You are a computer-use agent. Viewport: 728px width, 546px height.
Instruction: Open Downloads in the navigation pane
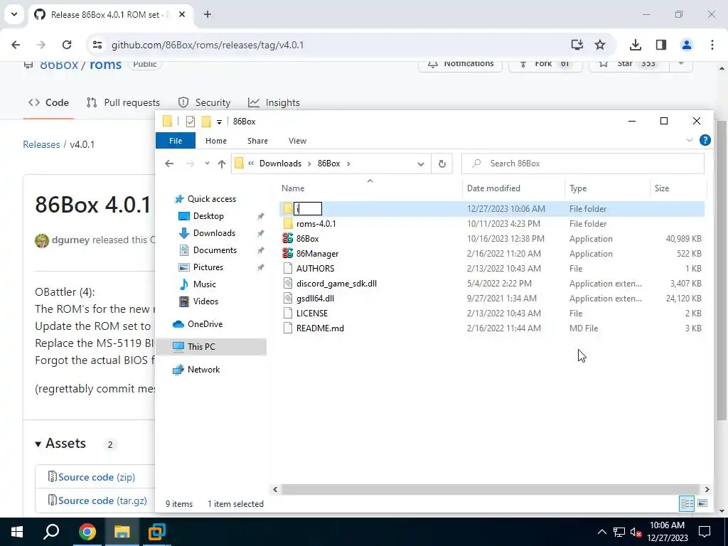[214, 233]
